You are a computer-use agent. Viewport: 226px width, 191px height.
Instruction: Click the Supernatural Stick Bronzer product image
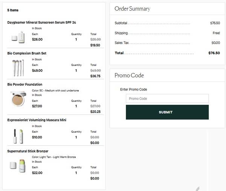click(18, 165)
